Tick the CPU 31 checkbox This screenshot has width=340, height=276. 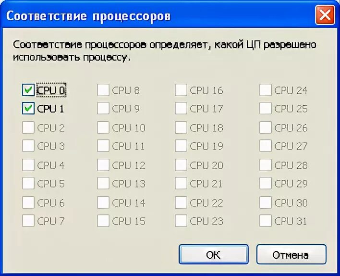point(265,221)
